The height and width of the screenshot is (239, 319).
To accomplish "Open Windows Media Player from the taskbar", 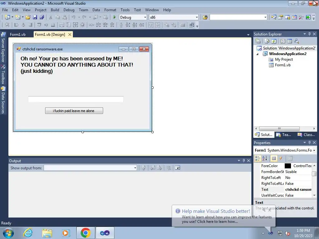I will 66,233.
